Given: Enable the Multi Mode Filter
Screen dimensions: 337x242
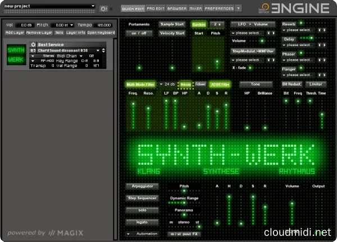Looking at the screenshot, I should (140, 84).
